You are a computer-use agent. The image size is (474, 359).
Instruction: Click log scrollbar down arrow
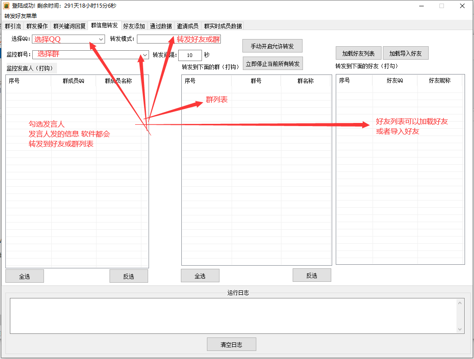point(460,329)
